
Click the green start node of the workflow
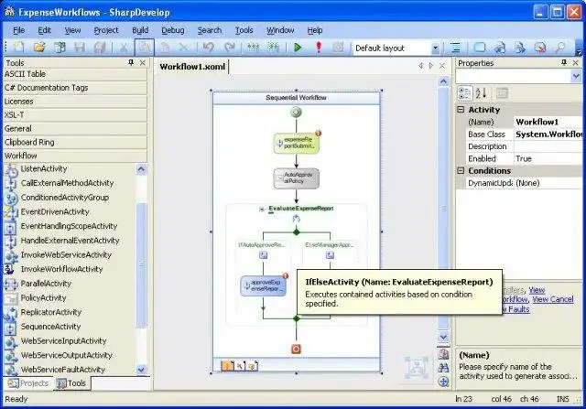296,112
